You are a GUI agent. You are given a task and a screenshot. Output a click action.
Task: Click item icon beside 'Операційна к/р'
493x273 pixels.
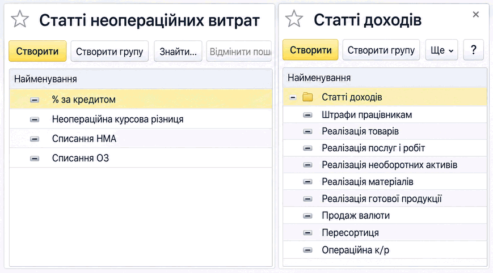click(x=307, y=250)
